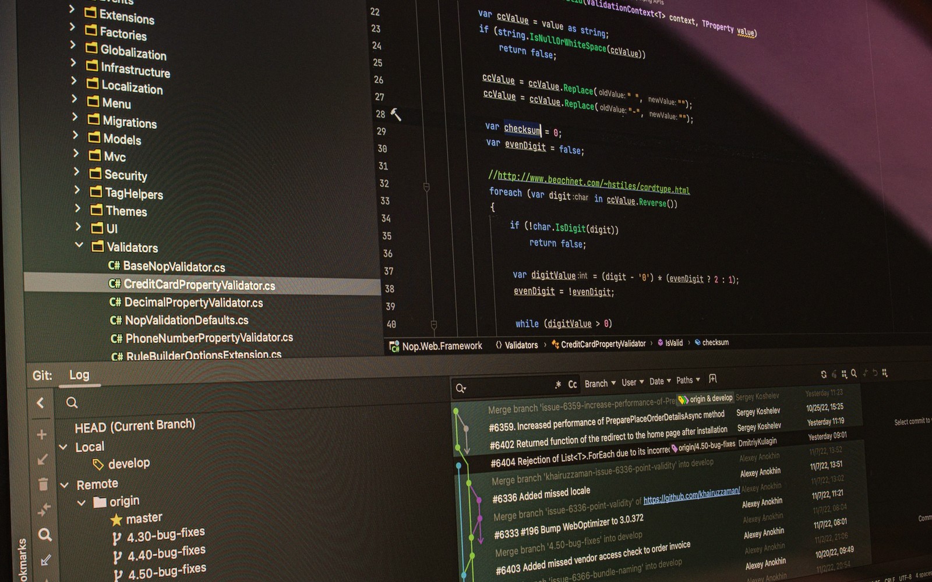Click the branch icon beside 4.30-bug-fixes
932x582 pixels.
117,539
